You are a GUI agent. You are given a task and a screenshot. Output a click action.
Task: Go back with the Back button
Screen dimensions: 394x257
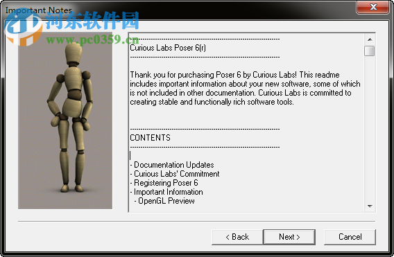tap(237, 237)
